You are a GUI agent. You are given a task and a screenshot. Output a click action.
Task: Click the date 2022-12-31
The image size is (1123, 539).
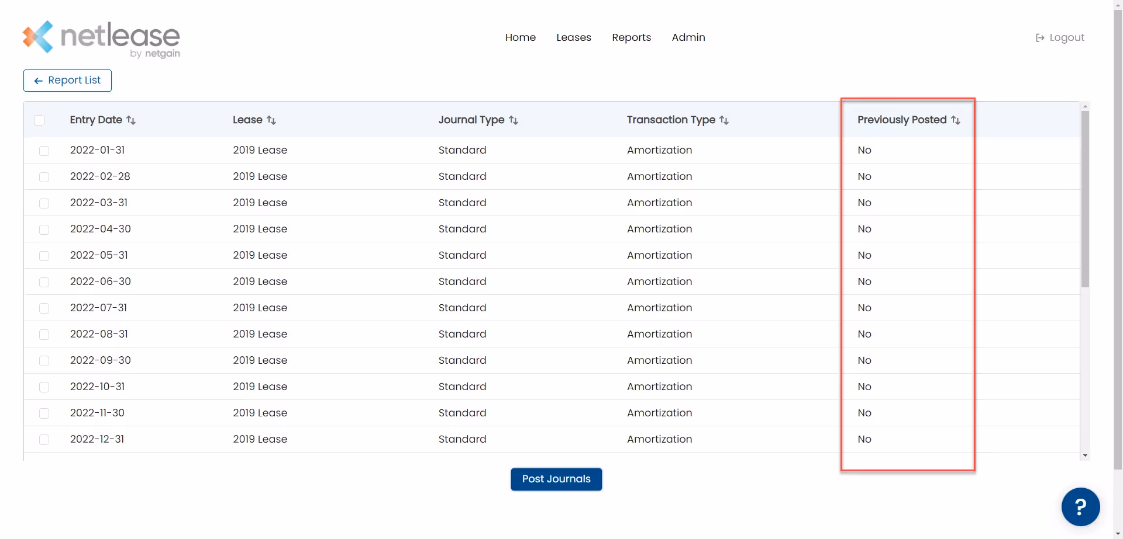click(x=97, y=439)
